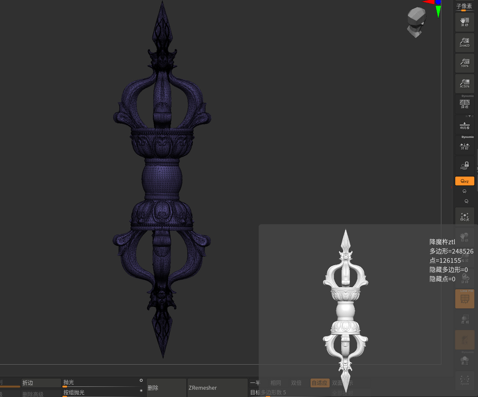
Task: Toggle the 按组抛光 circle mode dot
Action: [141, 390]
